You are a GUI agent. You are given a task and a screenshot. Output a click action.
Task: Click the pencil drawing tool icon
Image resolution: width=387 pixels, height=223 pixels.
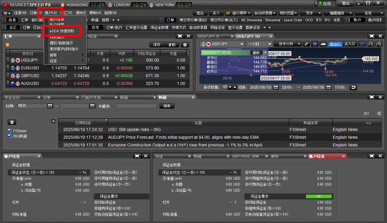[306, 44]
